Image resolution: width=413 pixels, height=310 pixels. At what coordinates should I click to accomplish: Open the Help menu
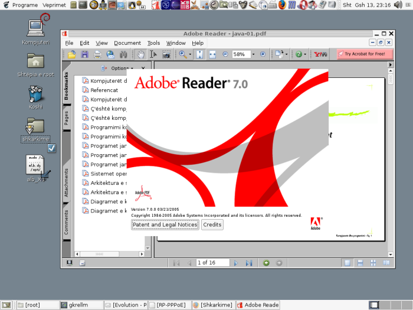click(198, 43)
